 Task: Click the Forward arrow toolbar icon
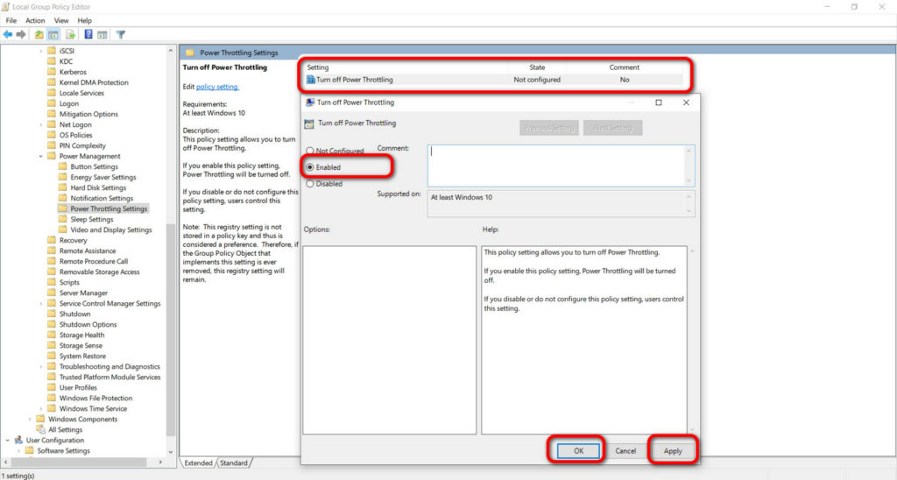click(21, 35)
